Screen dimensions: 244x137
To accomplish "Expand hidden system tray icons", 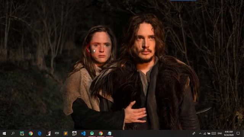I will 200,134.
